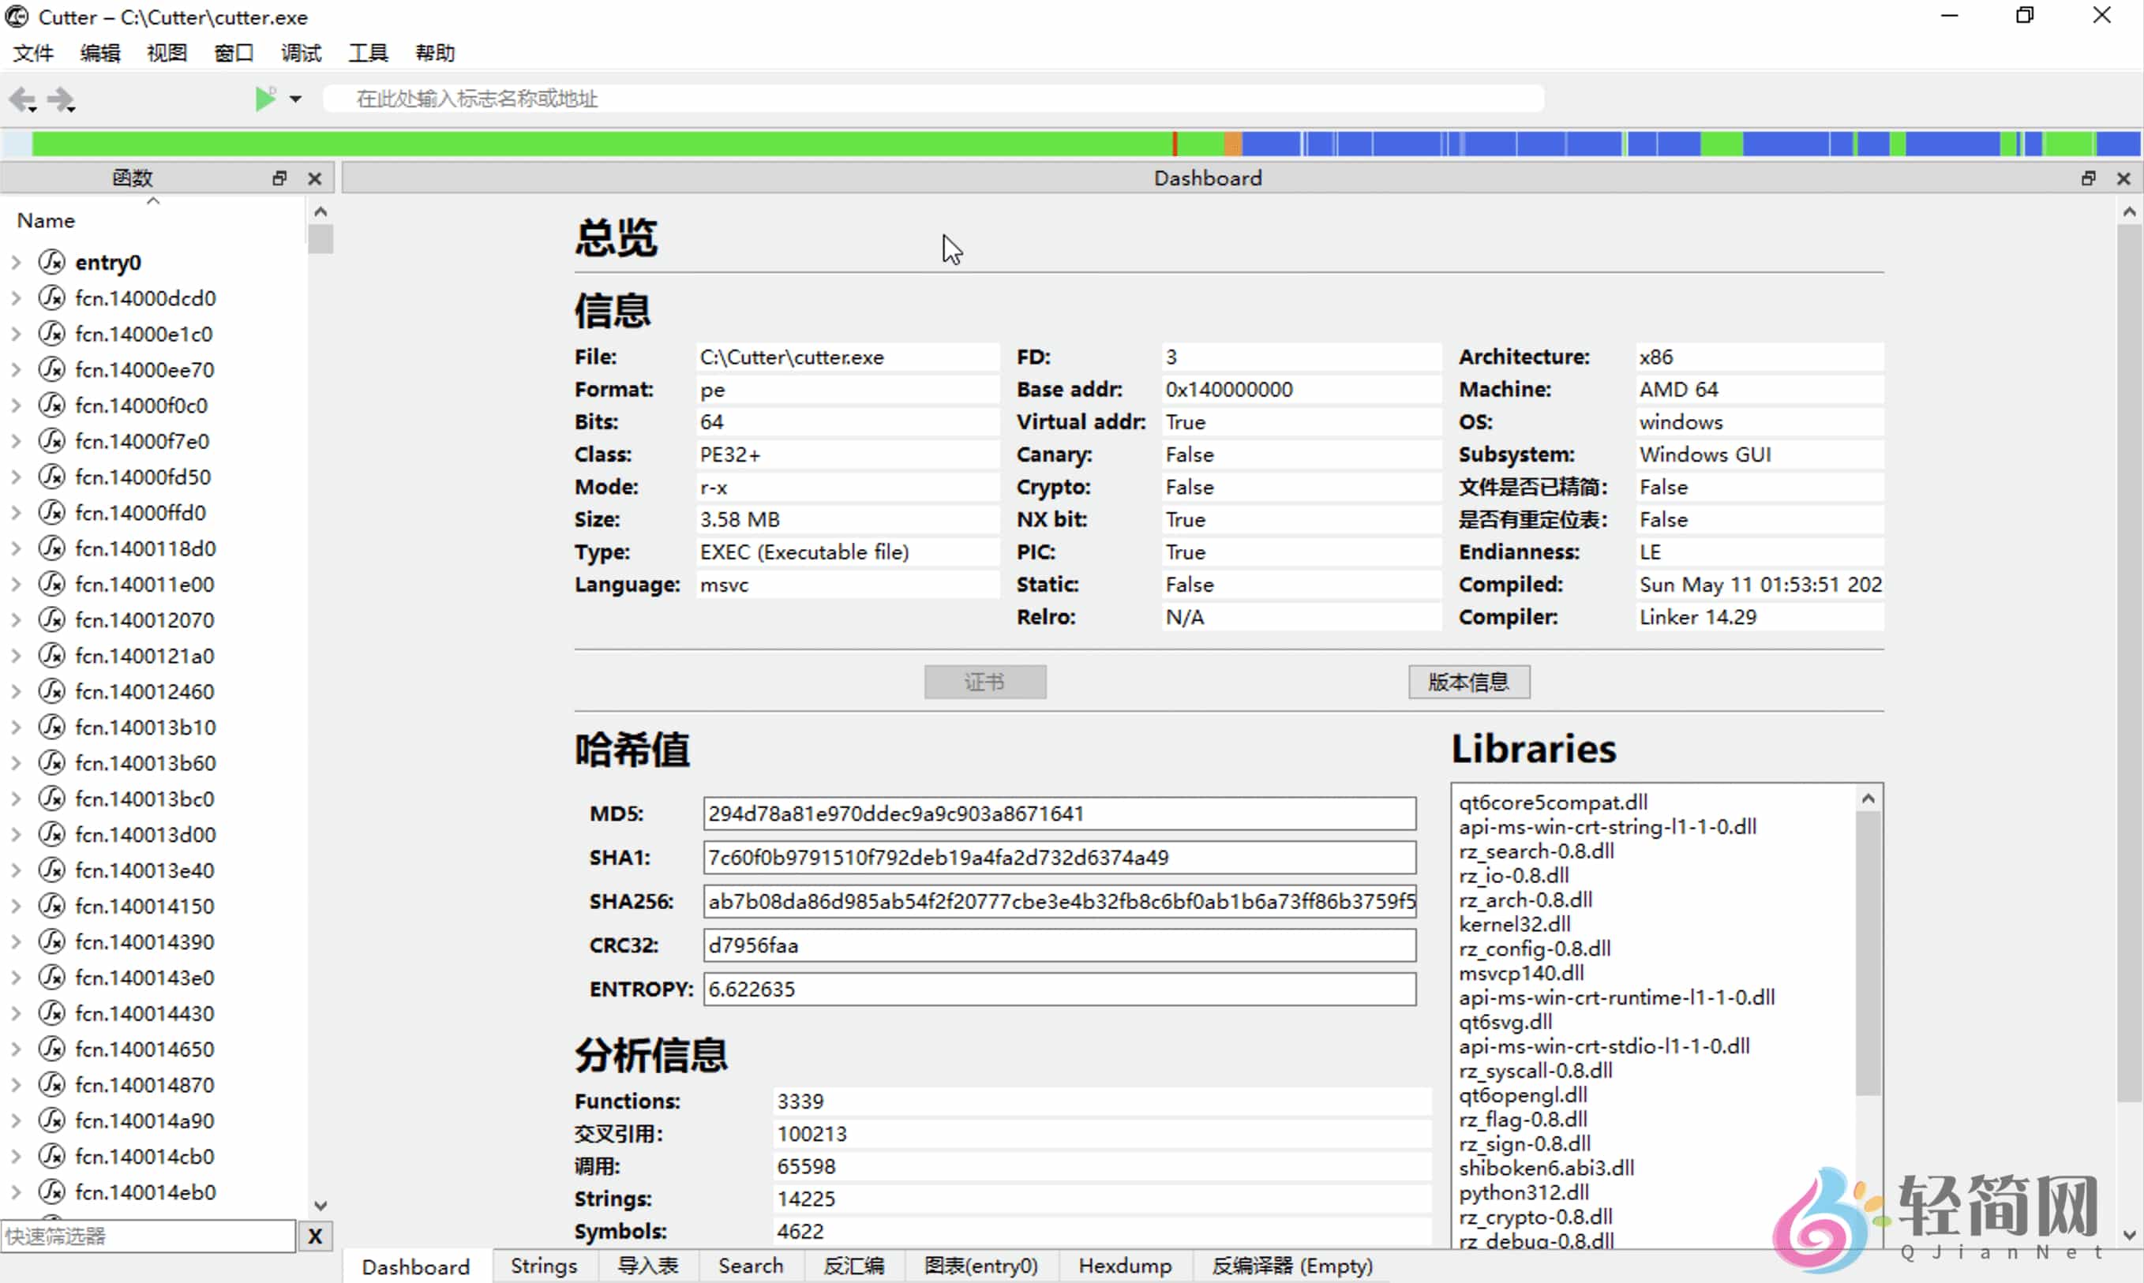This screenshot has height=1283, width=2144.
Task: Click the Cutter logo in the title bar
Action: [17, 17]
